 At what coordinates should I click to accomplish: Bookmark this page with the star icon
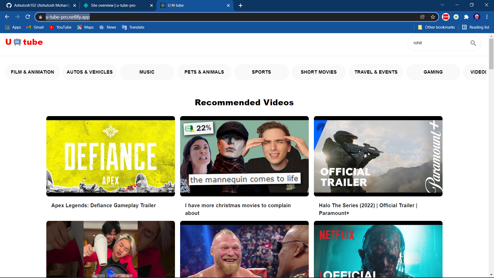433,17
